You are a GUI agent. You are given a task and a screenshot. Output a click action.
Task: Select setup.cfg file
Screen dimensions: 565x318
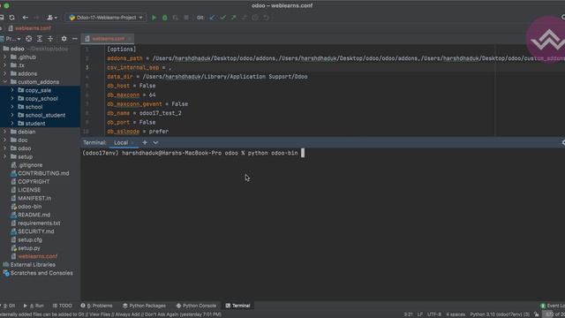point(29,239)
